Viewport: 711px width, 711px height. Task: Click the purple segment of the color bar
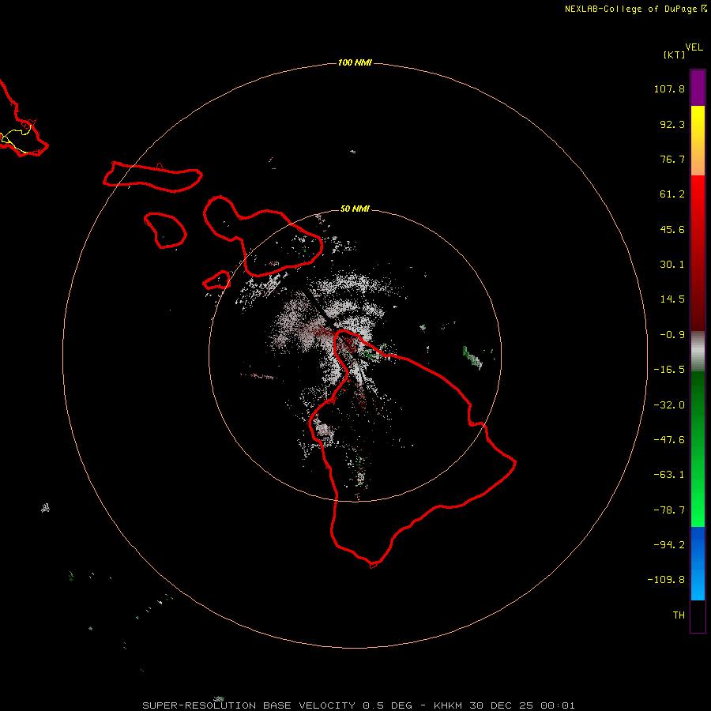[698, 88]
